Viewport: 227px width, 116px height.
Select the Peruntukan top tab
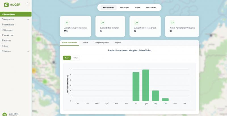pos(151,8)
